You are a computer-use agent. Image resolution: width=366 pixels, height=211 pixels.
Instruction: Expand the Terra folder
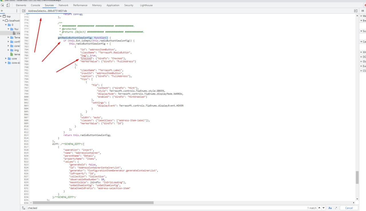pyautogui.click(x=8, y=37)
